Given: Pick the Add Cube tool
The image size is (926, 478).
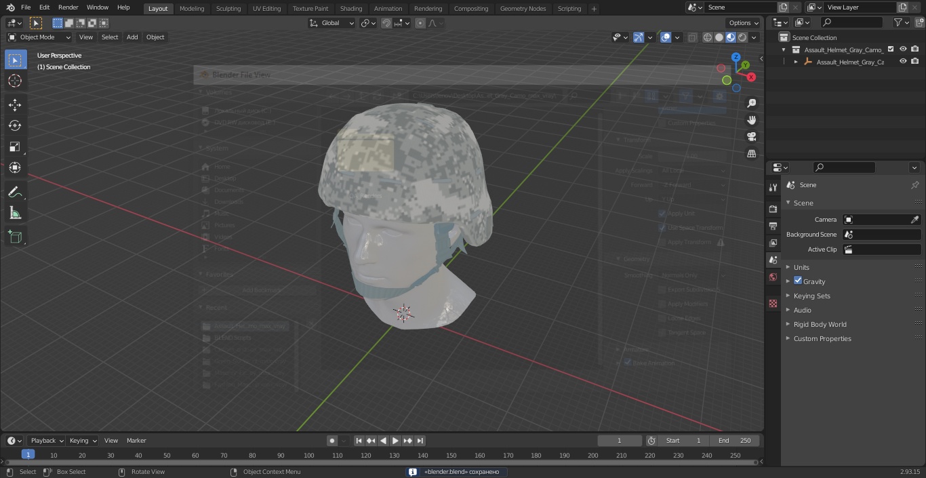Looking at the screenshot, I should point(15,237).
